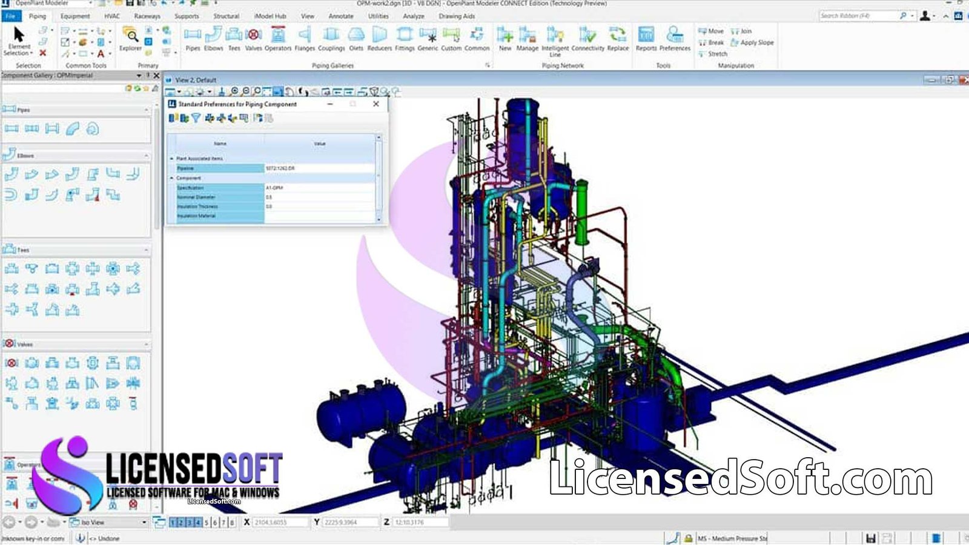Open the Reducers gallery in the ribbon
This screenshot has width=969, height=545.
pyautogui.click(x=380, y=39)
